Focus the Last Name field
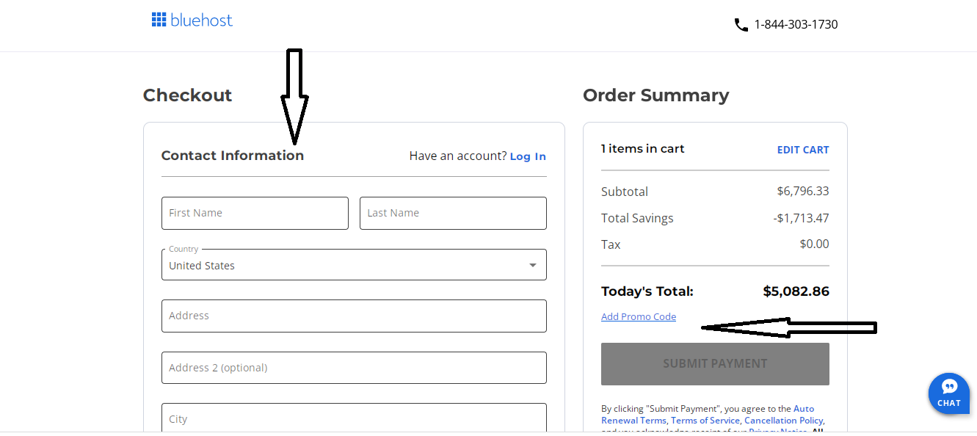 coord(453,213)
